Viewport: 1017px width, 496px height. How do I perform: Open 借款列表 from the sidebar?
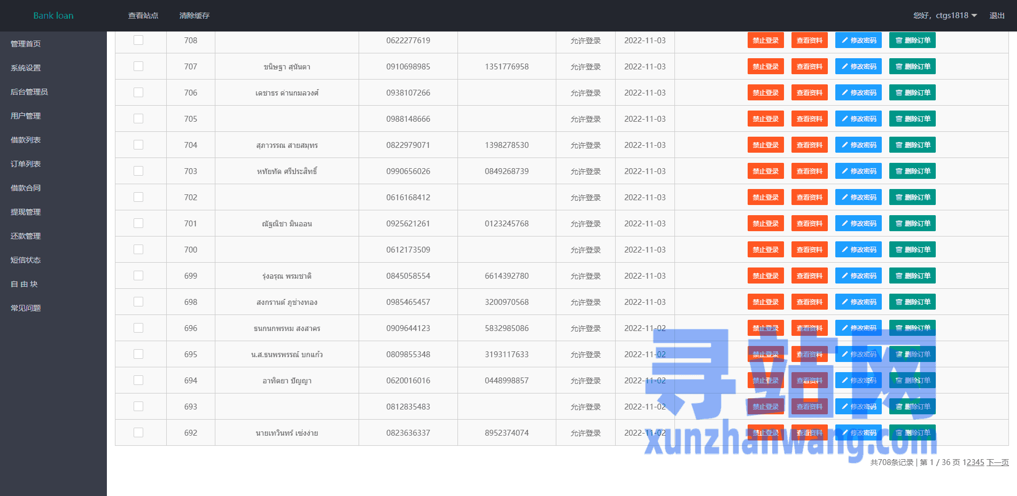26,140
